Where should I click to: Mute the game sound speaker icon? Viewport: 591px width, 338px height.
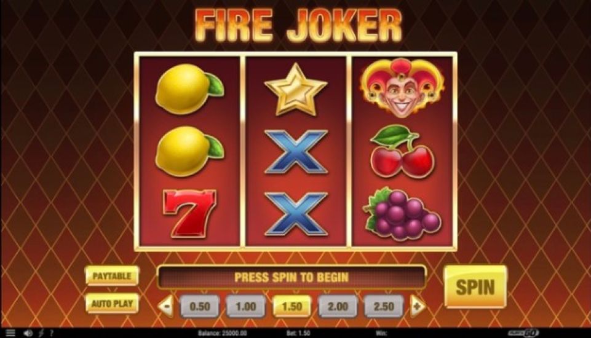pos(28,333)
